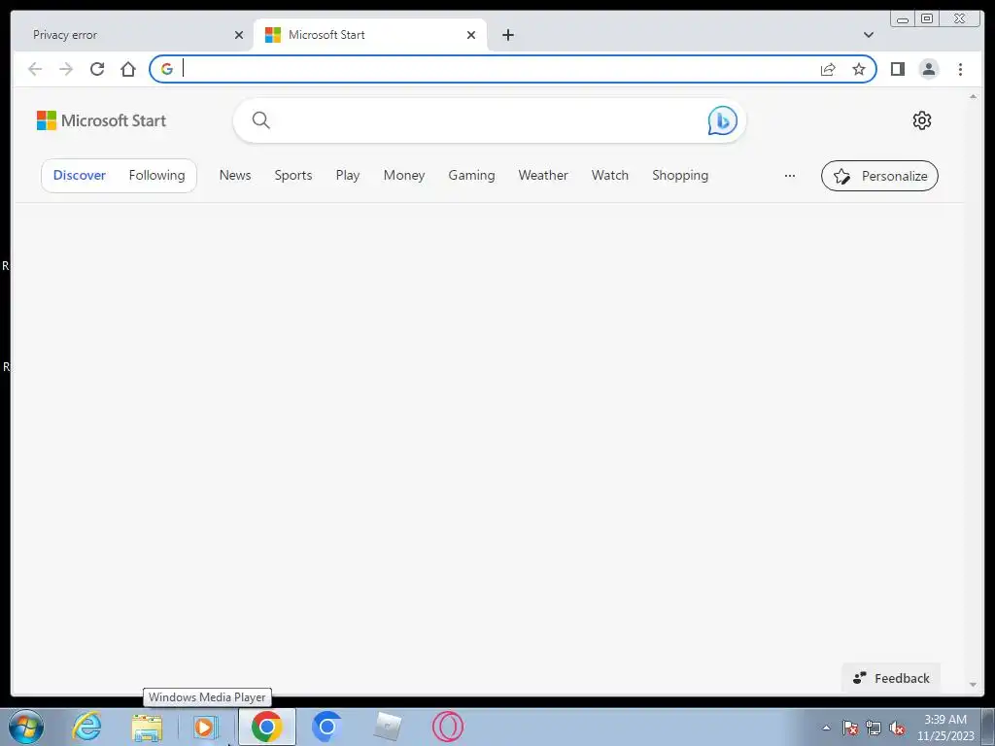Go to the Gaming section

click(471, 175)
